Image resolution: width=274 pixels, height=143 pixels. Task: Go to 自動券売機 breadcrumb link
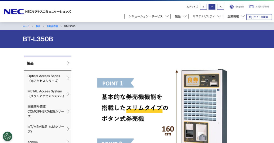tap(52, 26)
